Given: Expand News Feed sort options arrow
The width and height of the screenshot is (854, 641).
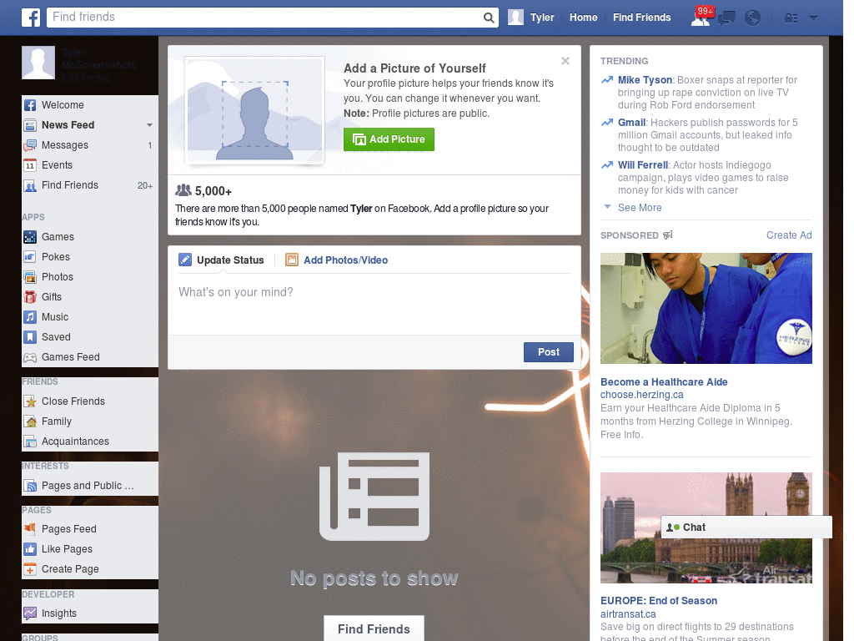Looking at the screenshot, I should [149, 125].
